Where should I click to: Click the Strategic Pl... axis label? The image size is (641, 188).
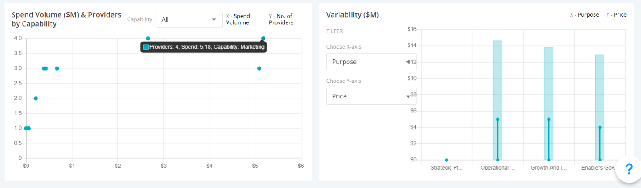coord(446,167)
